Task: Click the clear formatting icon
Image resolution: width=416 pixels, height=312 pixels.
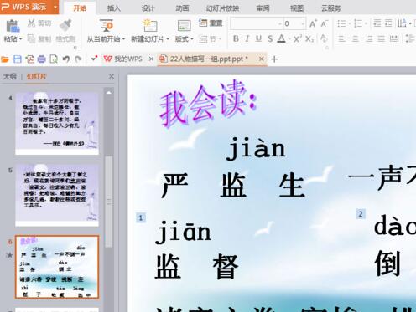Action: pos(324,38)
